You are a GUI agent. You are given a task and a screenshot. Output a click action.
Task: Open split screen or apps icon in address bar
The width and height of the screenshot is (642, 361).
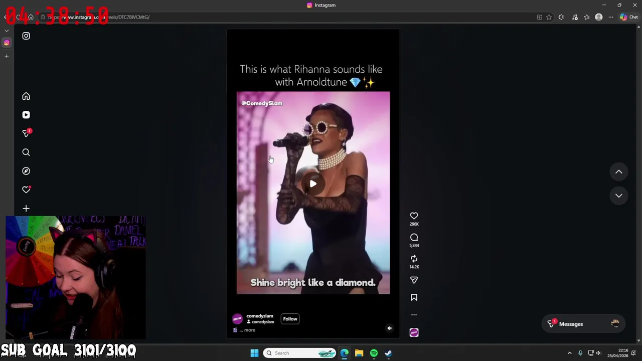(539, 17)
